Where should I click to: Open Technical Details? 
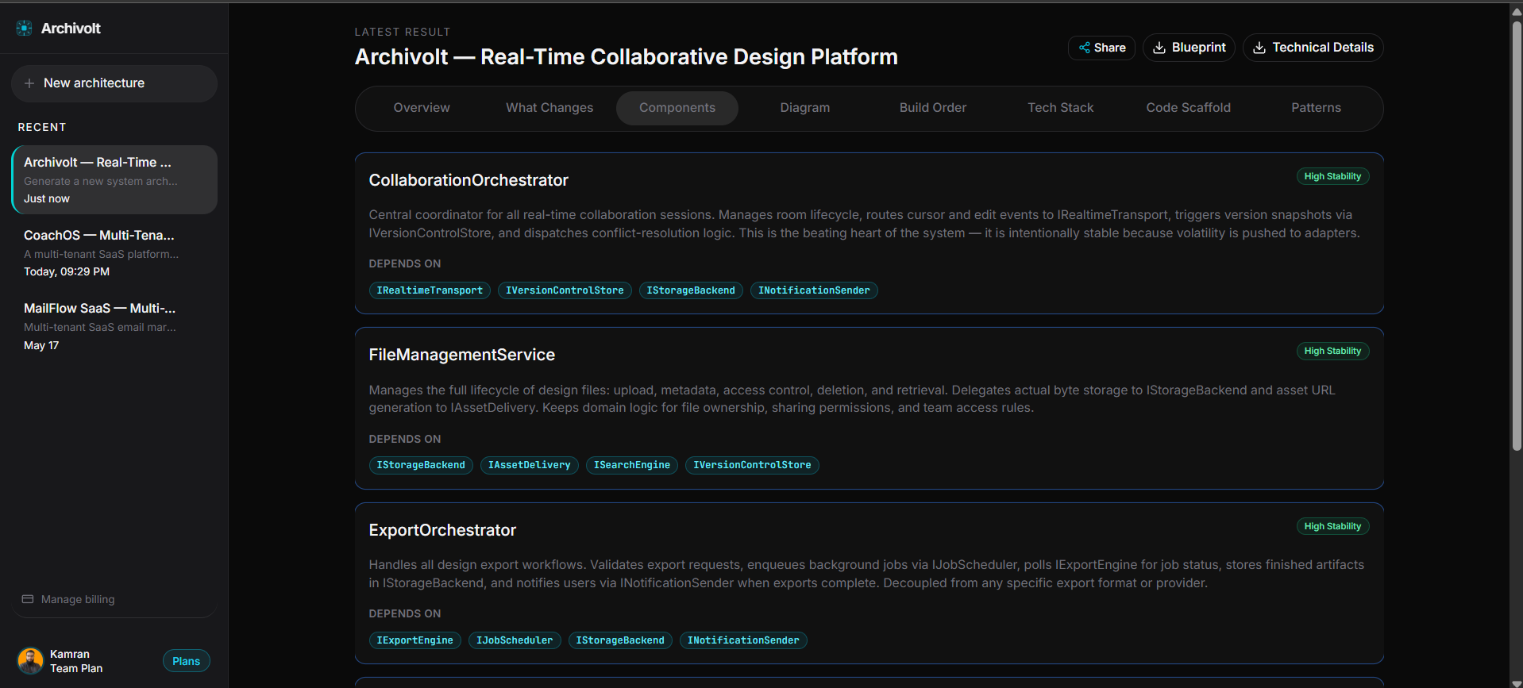(1313, 48)
